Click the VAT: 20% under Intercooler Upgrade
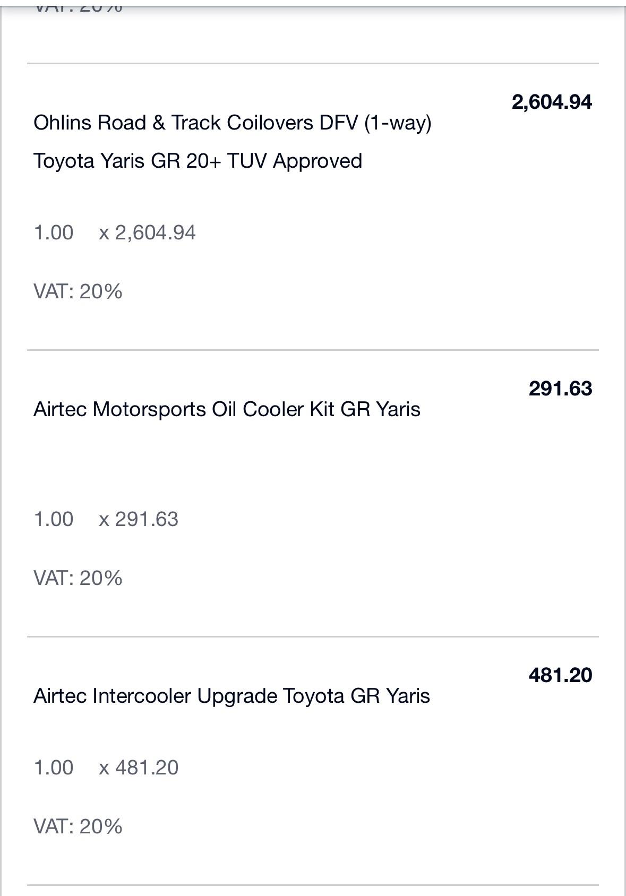Viewport: 626px width, 896px height. [x=78, y=826]
